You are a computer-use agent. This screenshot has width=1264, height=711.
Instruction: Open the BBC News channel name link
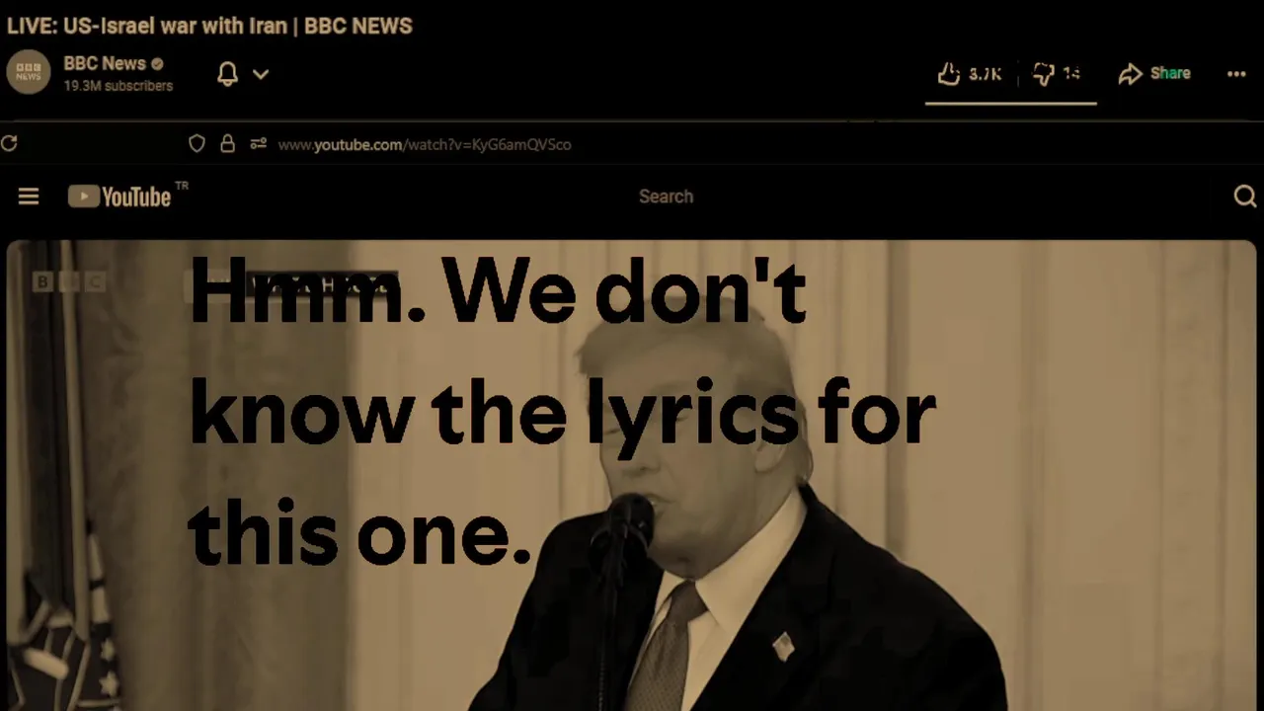tap(105, 63)
